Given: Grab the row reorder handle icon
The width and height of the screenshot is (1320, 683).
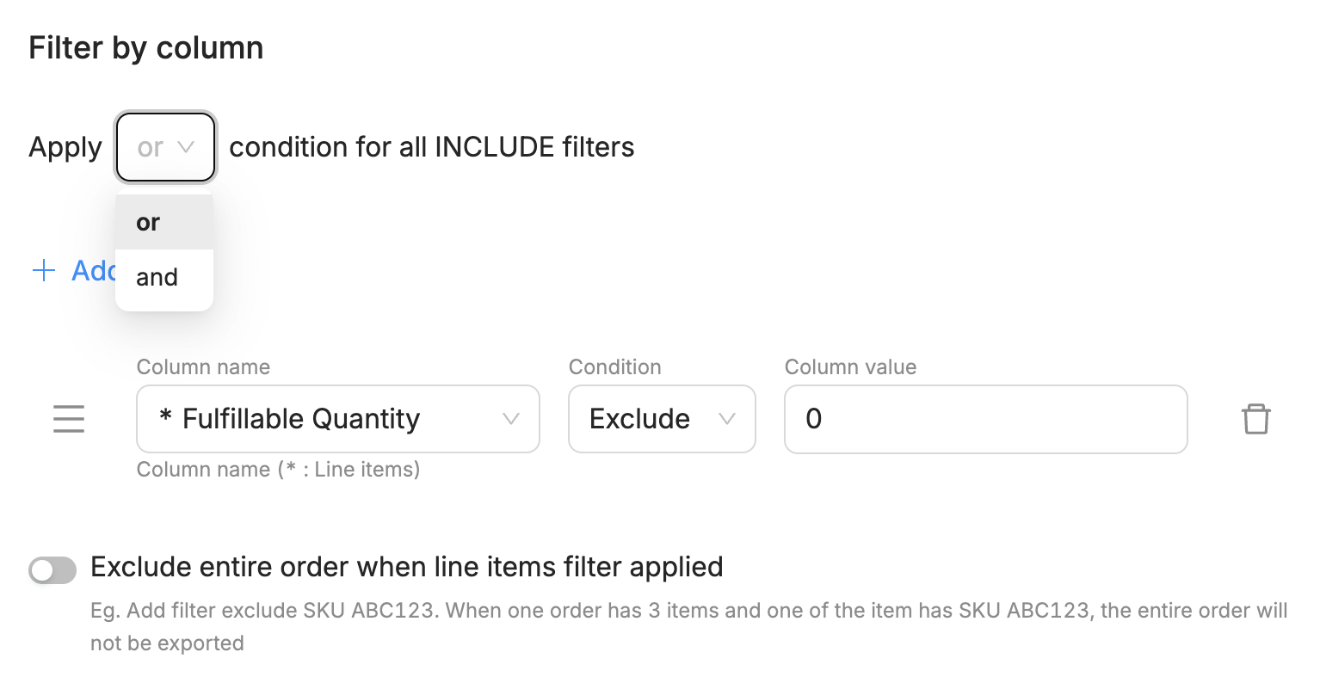Looking at the screenshot, I should pyautogui.click(x=69, y=419).
